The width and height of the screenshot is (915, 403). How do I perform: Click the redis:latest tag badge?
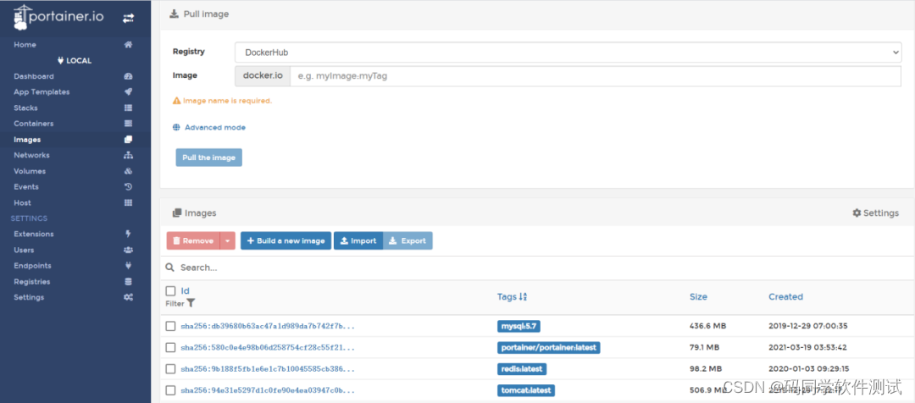click(522, 368)
